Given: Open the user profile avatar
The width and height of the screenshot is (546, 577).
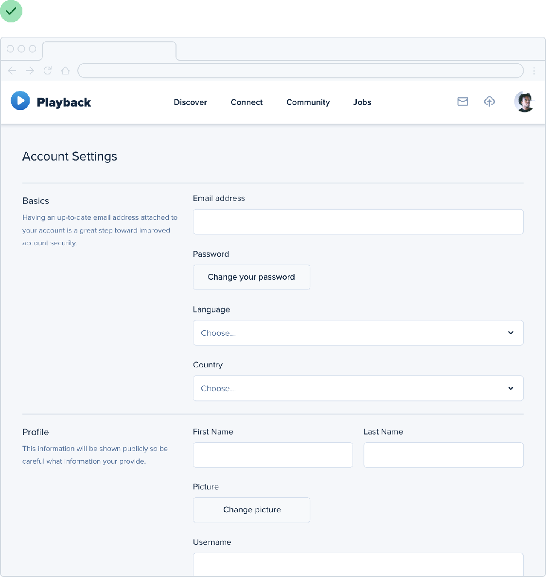Looking at the screenshot, I should 524,102.
